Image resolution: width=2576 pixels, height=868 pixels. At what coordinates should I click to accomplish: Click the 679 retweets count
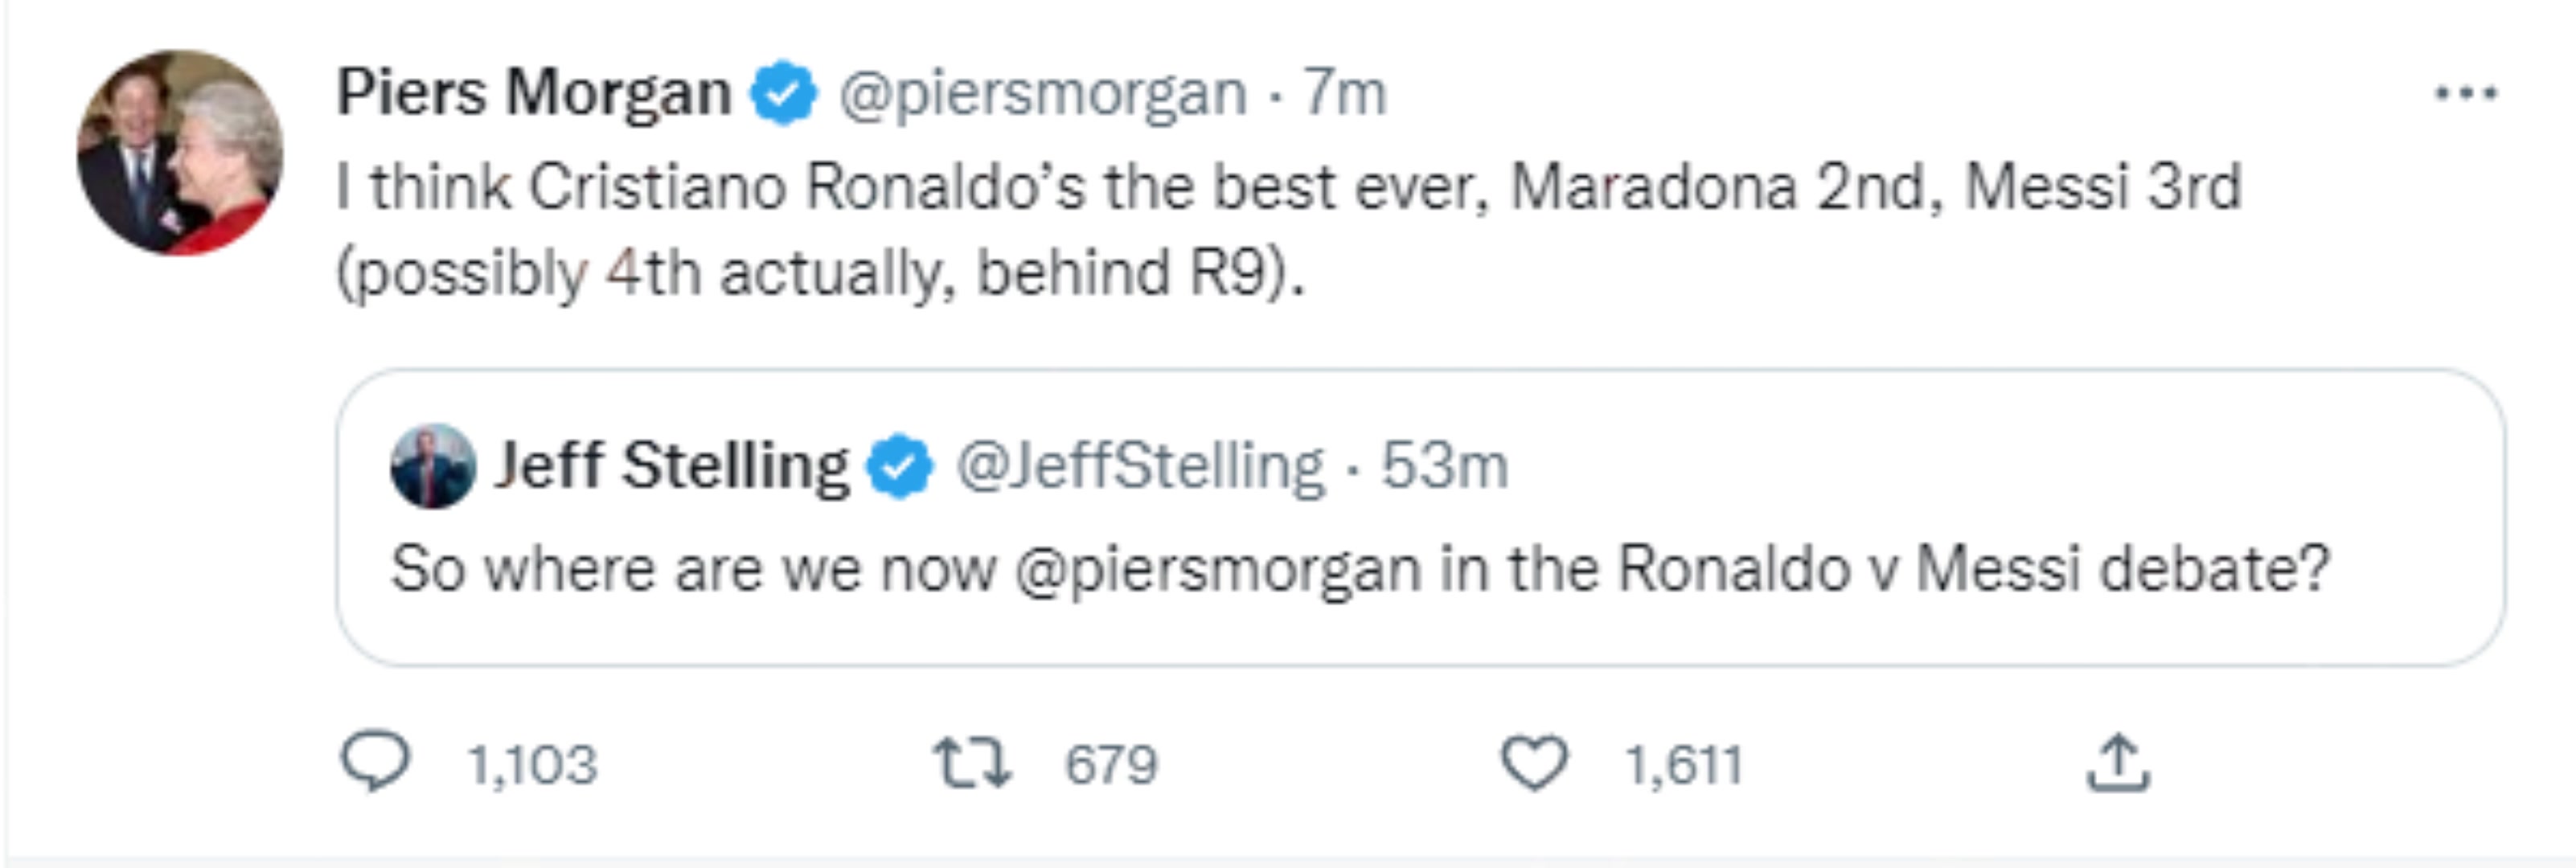[x=1110, y=765]
